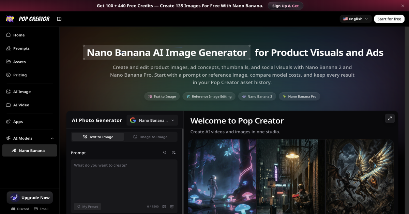Click the 'Nano Banana AI Image Generator' heading
This screenshot has width=409, height=214.
click(x=167, y=52)
